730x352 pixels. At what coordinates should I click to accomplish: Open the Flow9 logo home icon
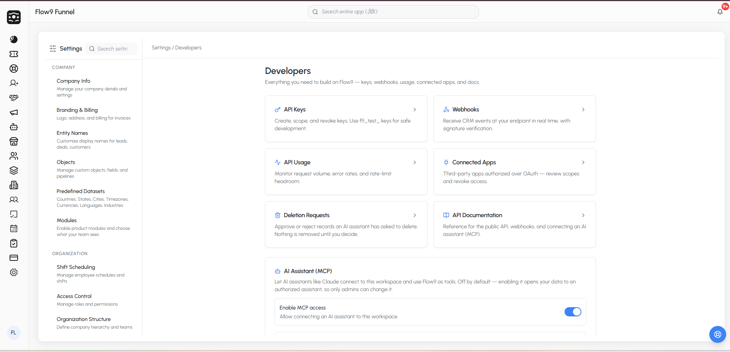click(x=14, y=17)
